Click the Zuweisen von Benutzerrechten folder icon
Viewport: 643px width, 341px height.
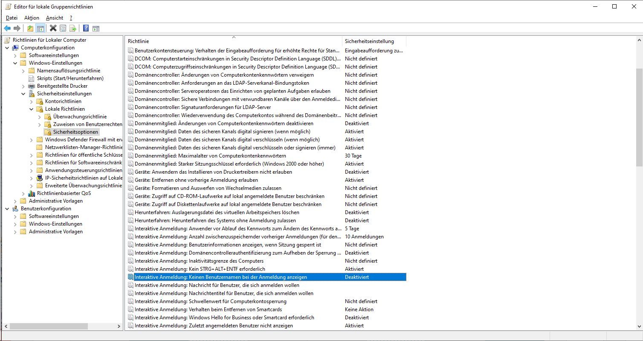[x=48, y=124]
